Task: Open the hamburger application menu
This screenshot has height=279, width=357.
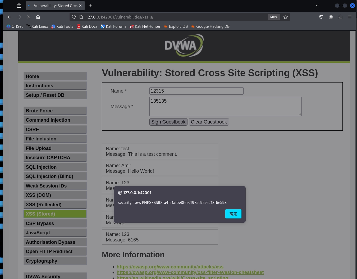Action: [x=350, y=17]
